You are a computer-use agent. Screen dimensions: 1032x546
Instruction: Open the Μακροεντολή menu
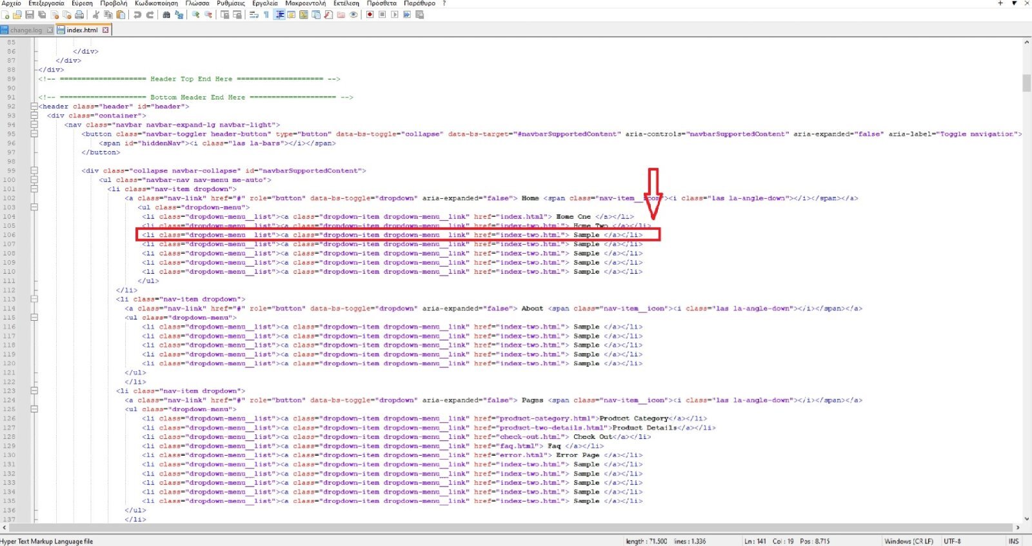point(306,3)
